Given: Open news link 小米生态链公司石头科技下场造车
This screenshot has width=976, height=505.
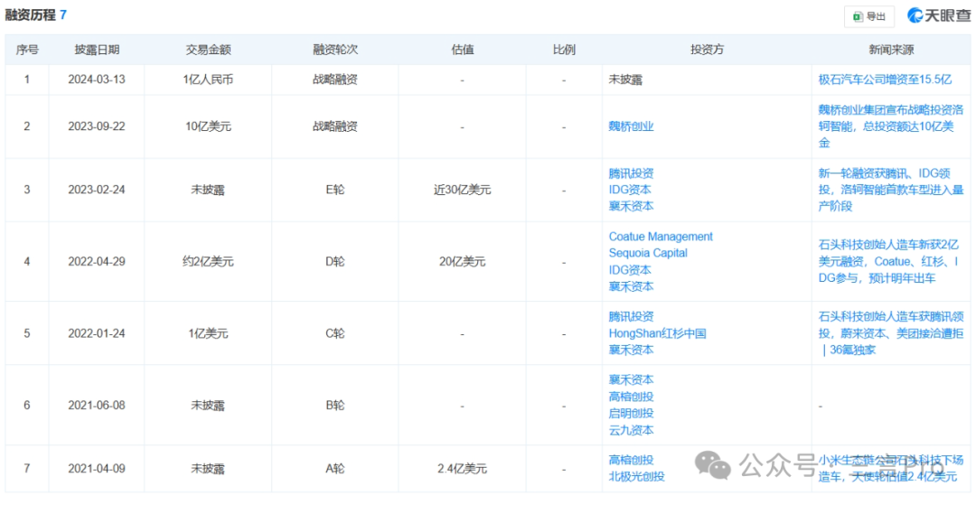Looking at the screenshot, I should point(891,468).
